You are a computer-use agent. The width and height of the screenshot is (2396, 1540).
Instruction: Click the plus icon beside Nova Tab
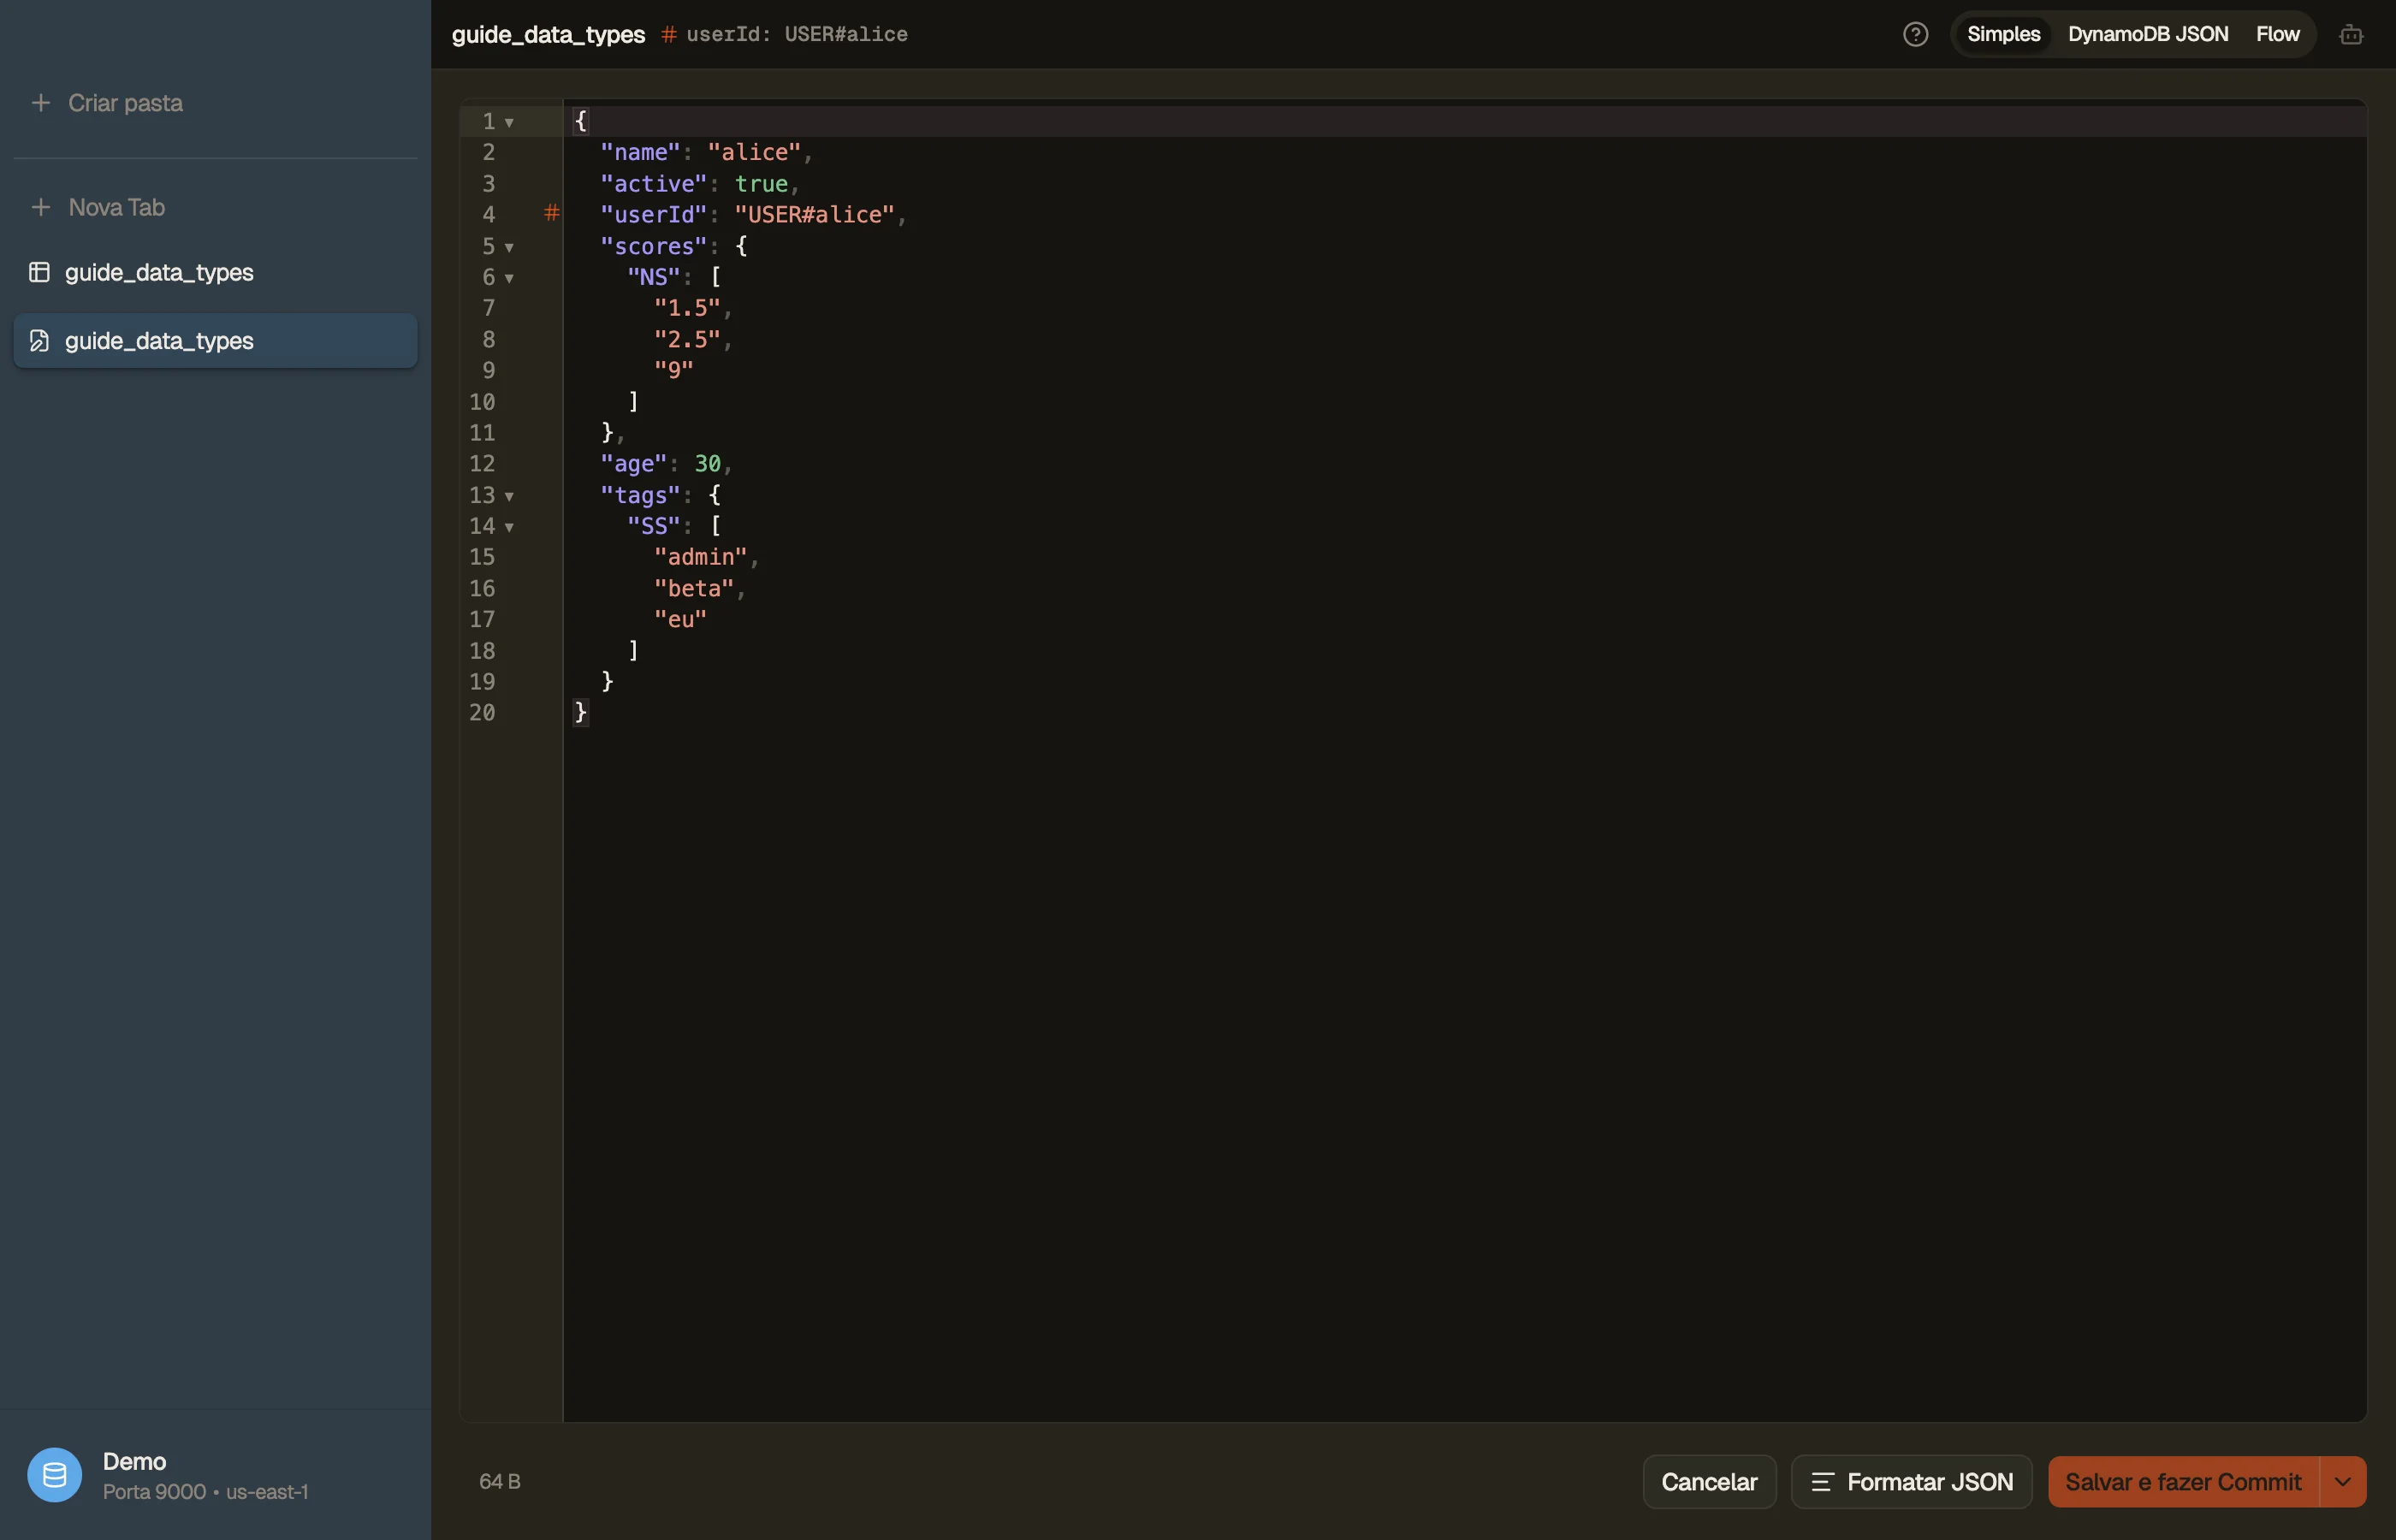pyautogui.click(x=41, y=207)
